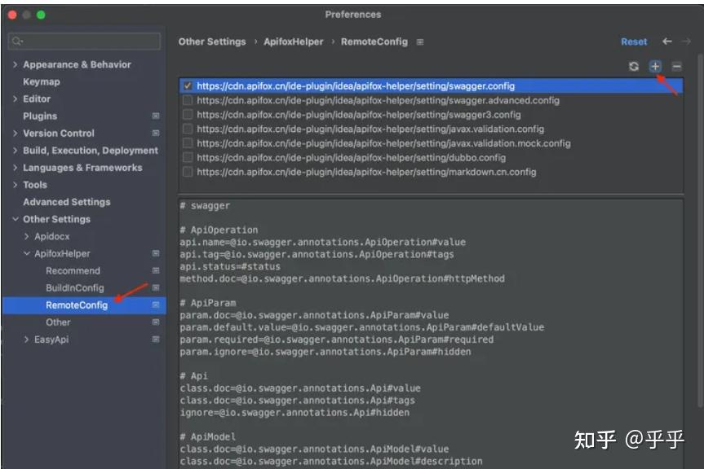
Task: Enable the swagger3.config URL checkbox
Action: click(x=187, y=114)
